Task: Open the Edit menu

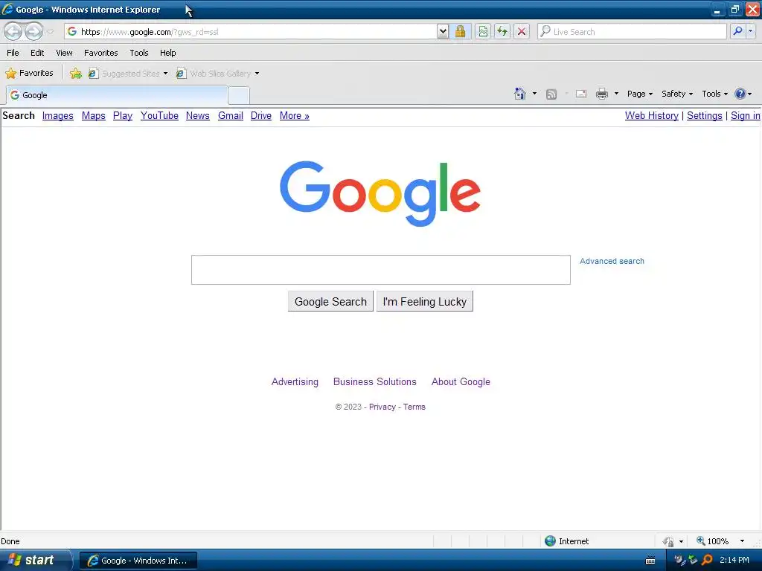Action: click(x=37, y=53)
